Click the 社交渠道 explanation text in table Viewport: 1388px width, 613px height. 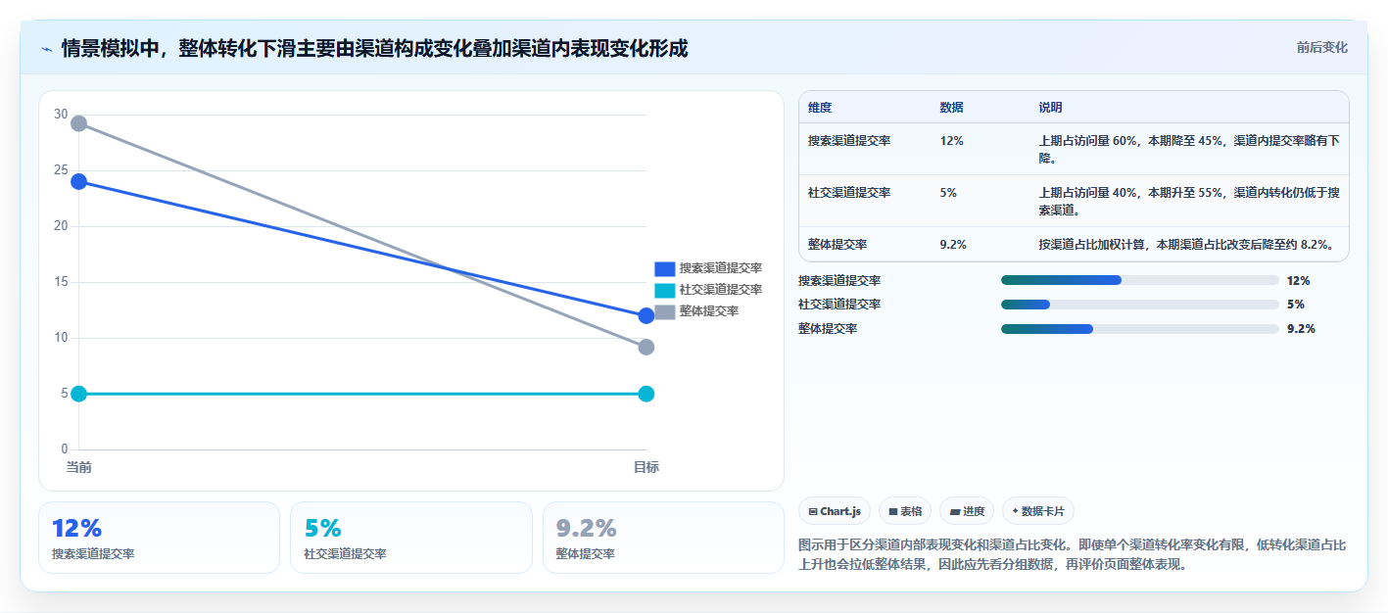pos(1189,201)
